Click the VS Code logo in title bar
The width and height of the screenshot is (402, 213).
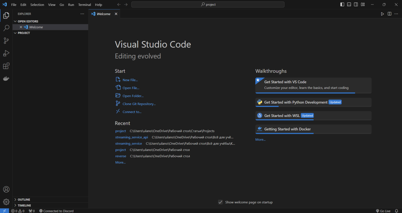click(4, 4)
